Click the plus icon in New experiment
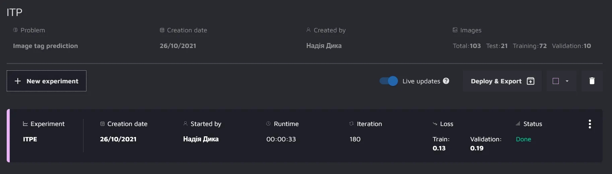Screen dimensions: 612x174 pos(18,81)
